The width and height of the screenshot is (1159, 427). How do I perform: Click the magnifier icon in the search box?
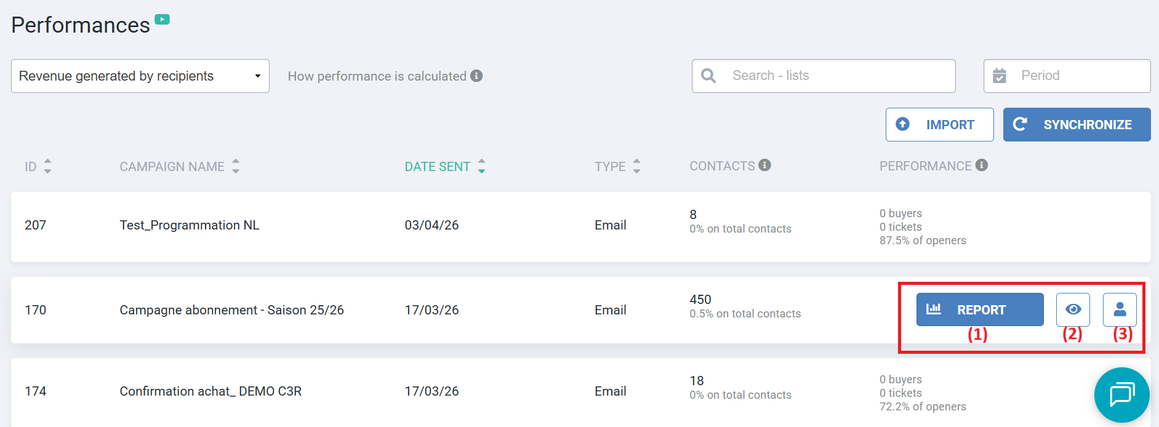click(708, 76)
